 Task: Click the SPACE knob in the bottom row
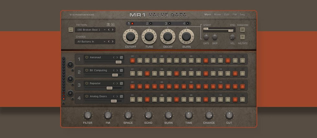[128, 115]
